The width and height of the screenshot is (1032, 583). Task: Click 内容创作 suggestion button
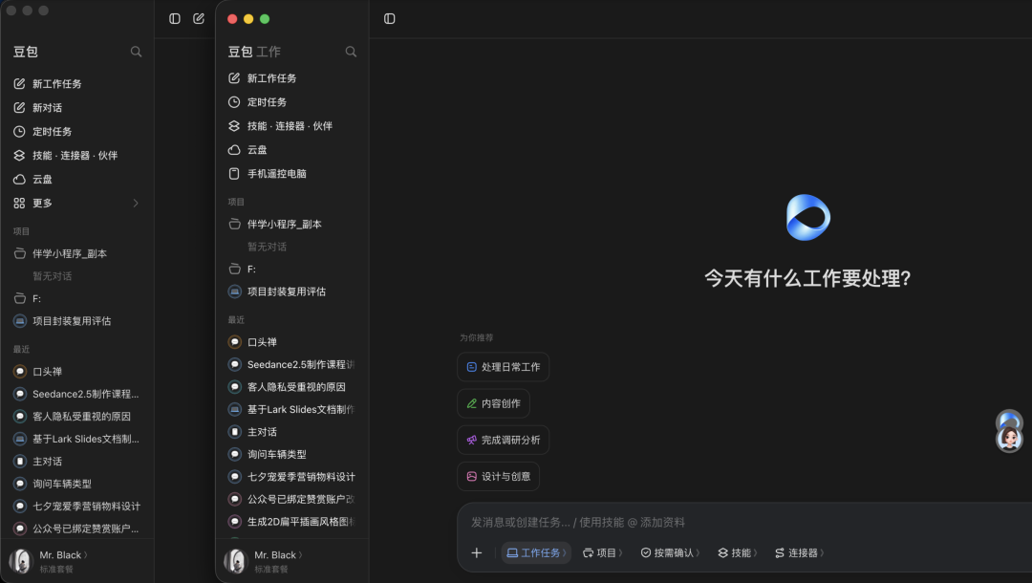494,403
